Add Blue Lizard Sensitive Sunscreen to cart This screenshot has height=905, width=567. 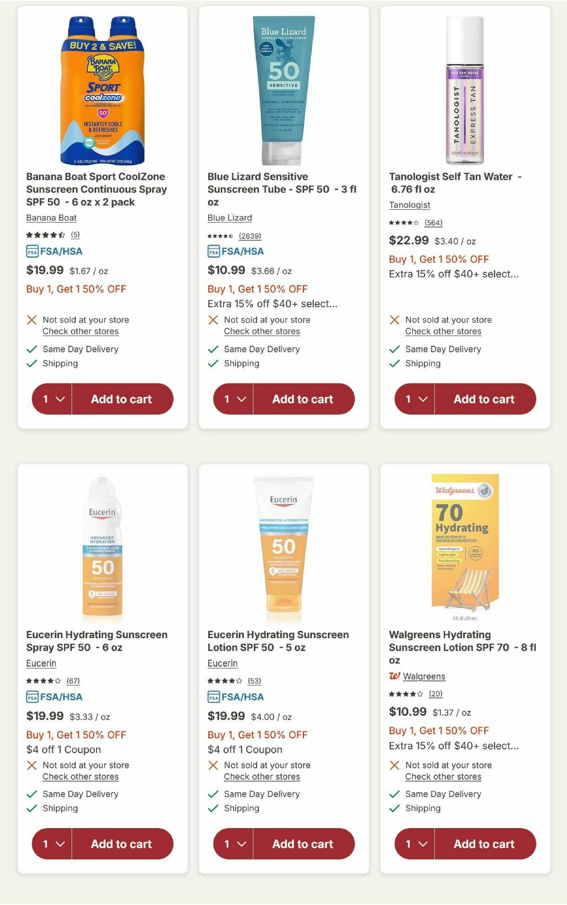tap(302, 399)
